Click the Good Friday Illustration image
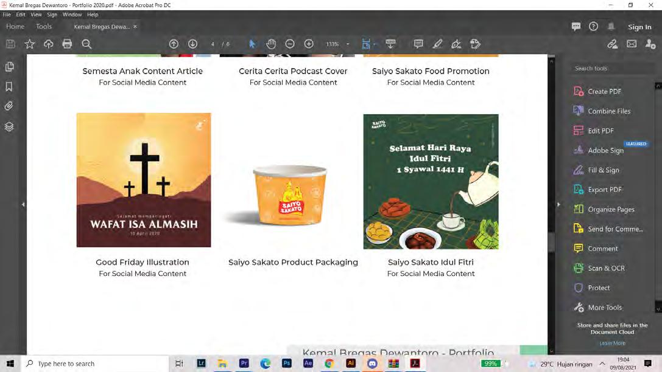This screenshot has width=662, height=372. [x=144, y=180]
